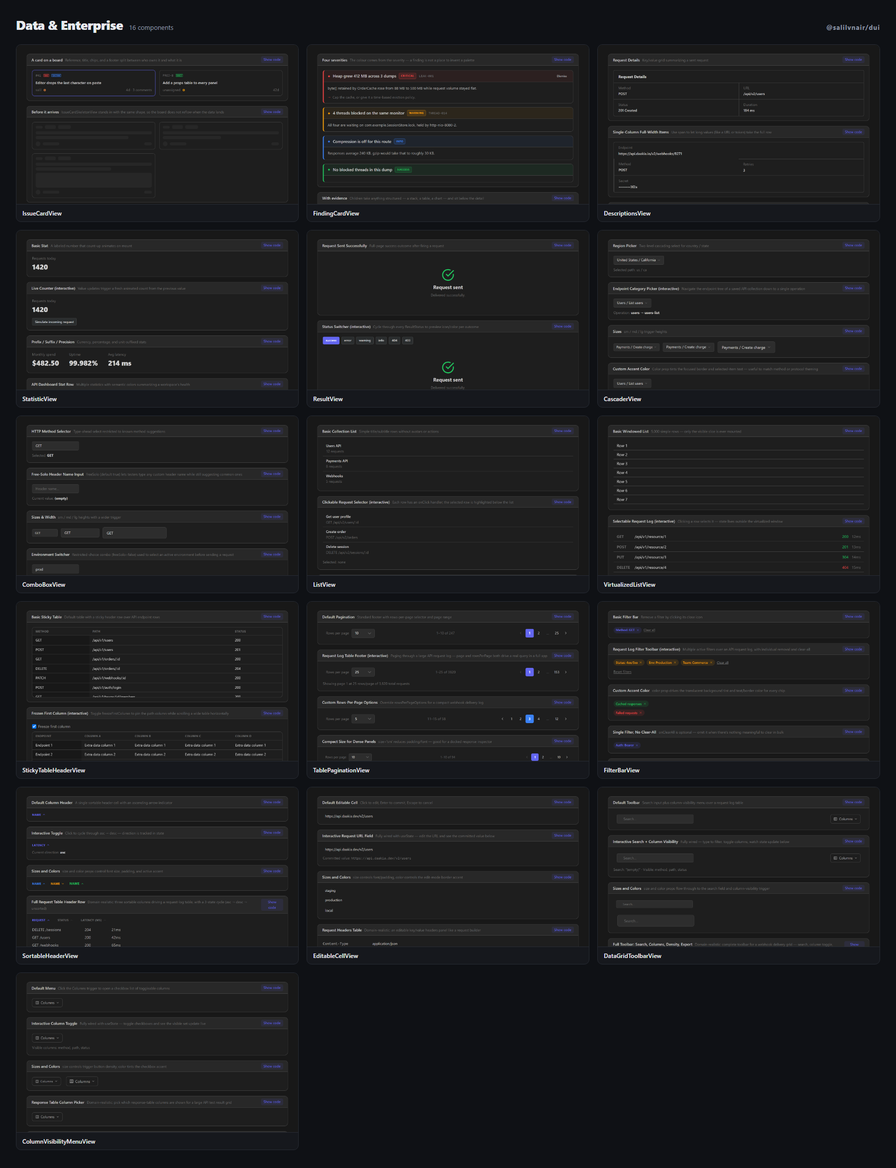896x1168 pixels.
Task: Remove the "Status: 4xx/5xx" filter chip
Action: [x=641, y=663]
